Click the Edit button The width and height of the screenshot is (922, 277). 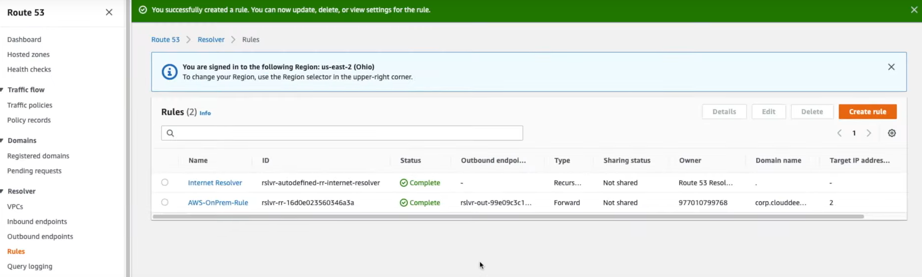coord(768,111)
